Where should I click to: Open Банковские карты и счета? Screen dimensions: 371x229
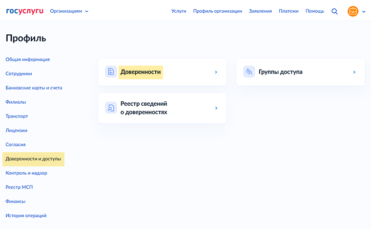[34, 88]
